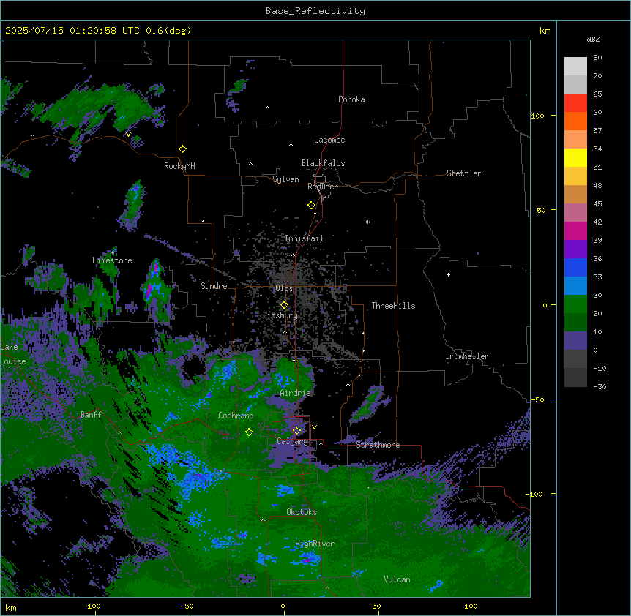631x616 pixels.
Task: Click the Okotoks town label
Action: (302, 512)
